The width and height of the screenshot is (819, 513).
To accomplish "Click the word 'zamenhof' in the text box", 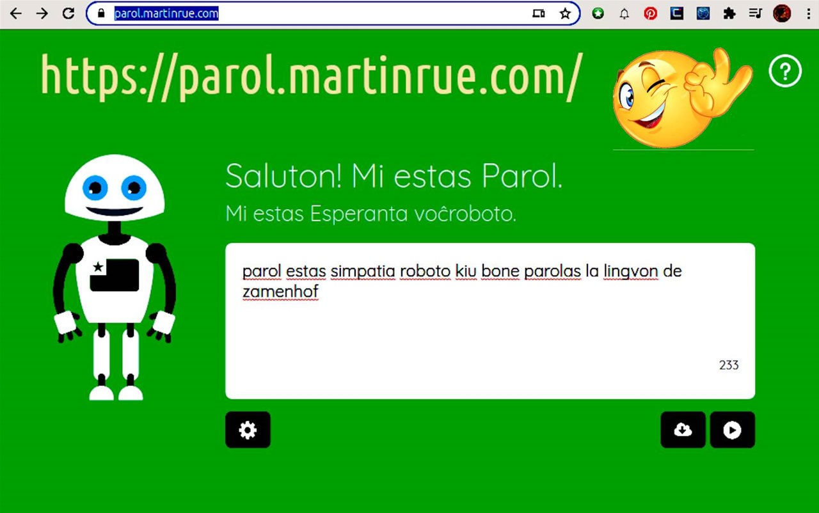I will pyautogui.click(x=280, y=292).
